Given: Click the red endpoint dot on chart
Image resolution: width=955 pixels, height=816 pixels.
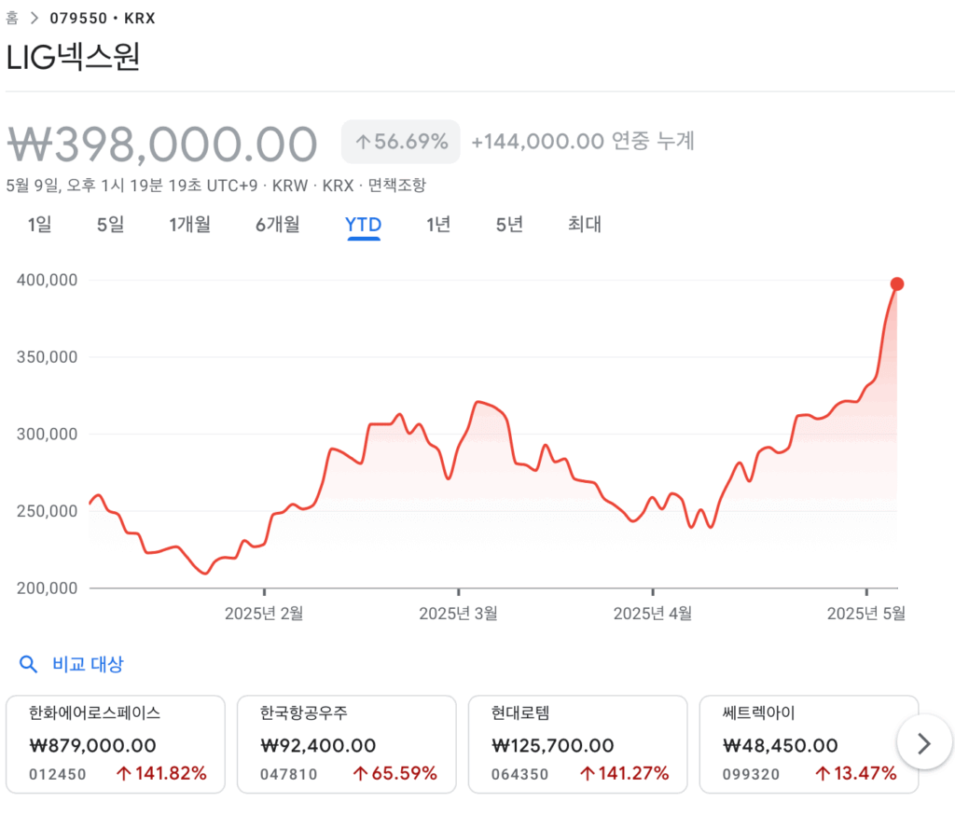Looking at the screenshot, I should coord(896,284).
